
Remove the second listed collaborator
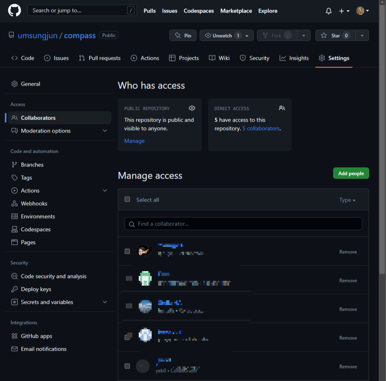(348, 280)
